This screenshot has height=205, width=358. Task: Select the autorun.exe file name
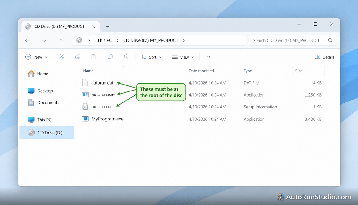tap(103, 95)
